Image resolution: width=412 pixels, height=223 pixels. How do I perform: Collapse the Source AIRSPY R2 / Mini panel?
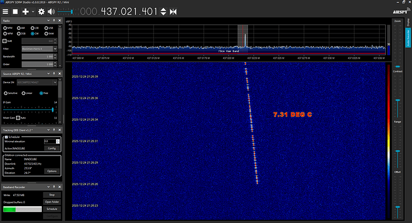tap(48, 74)
